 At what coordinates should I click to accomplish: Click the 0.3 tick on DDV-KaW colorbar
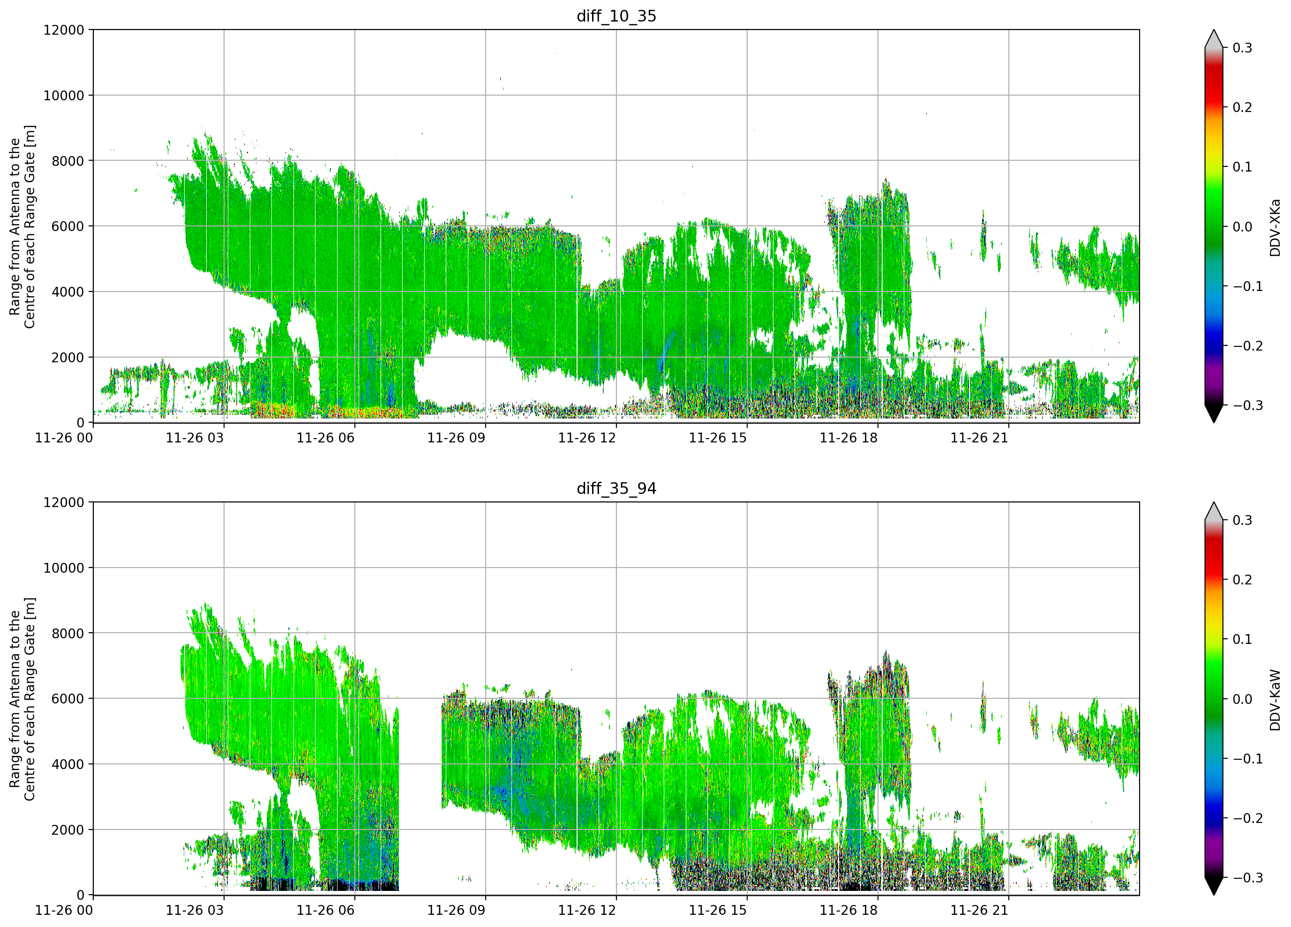click(x=1243, y=520)
